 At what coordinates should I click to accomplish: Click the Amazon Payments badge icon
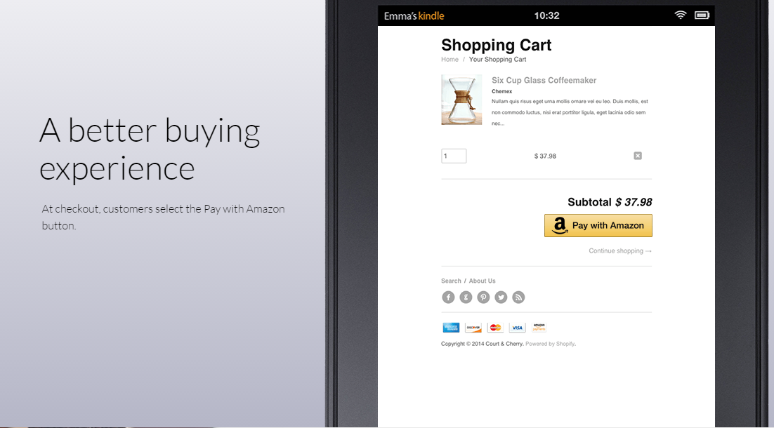pyautogui.click(x=539, y=328)
